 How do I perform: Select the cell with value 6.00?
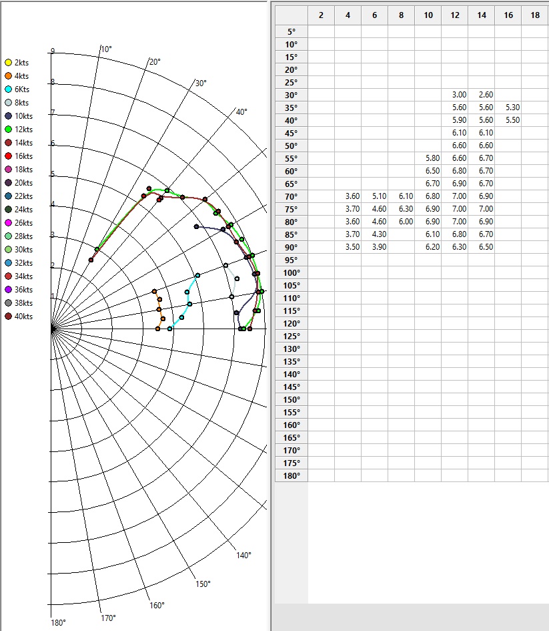pos(401,222)
